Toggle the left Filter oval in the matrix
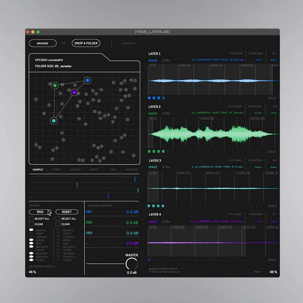This screenshot has width=303, height=303. point(31,250)
